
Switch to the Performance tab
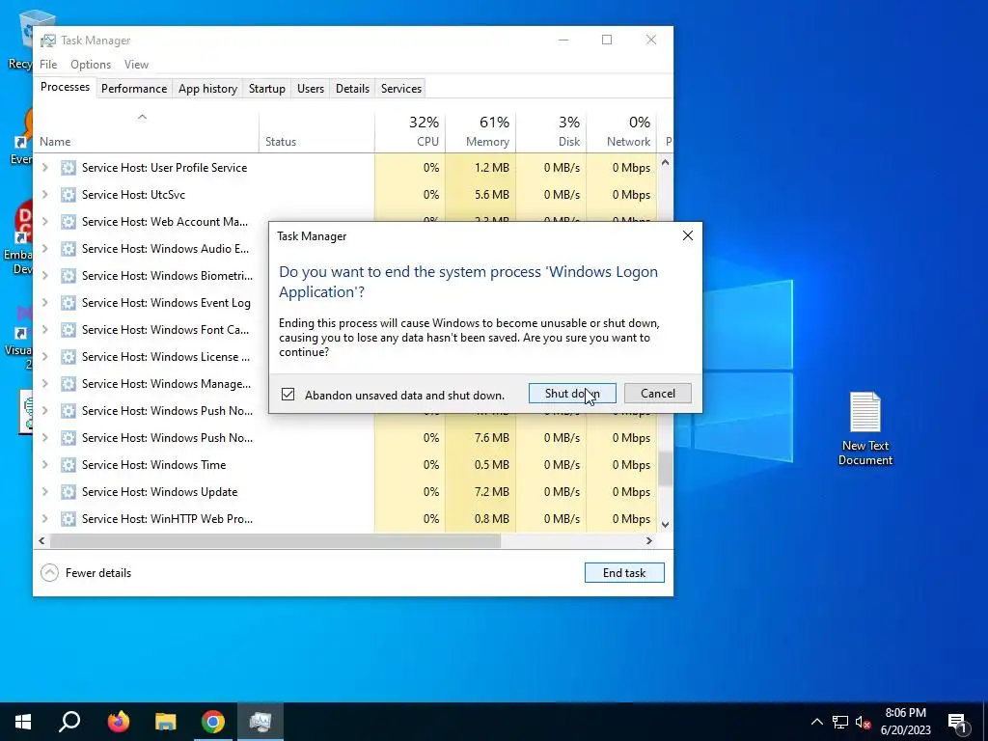pos(134,89)
